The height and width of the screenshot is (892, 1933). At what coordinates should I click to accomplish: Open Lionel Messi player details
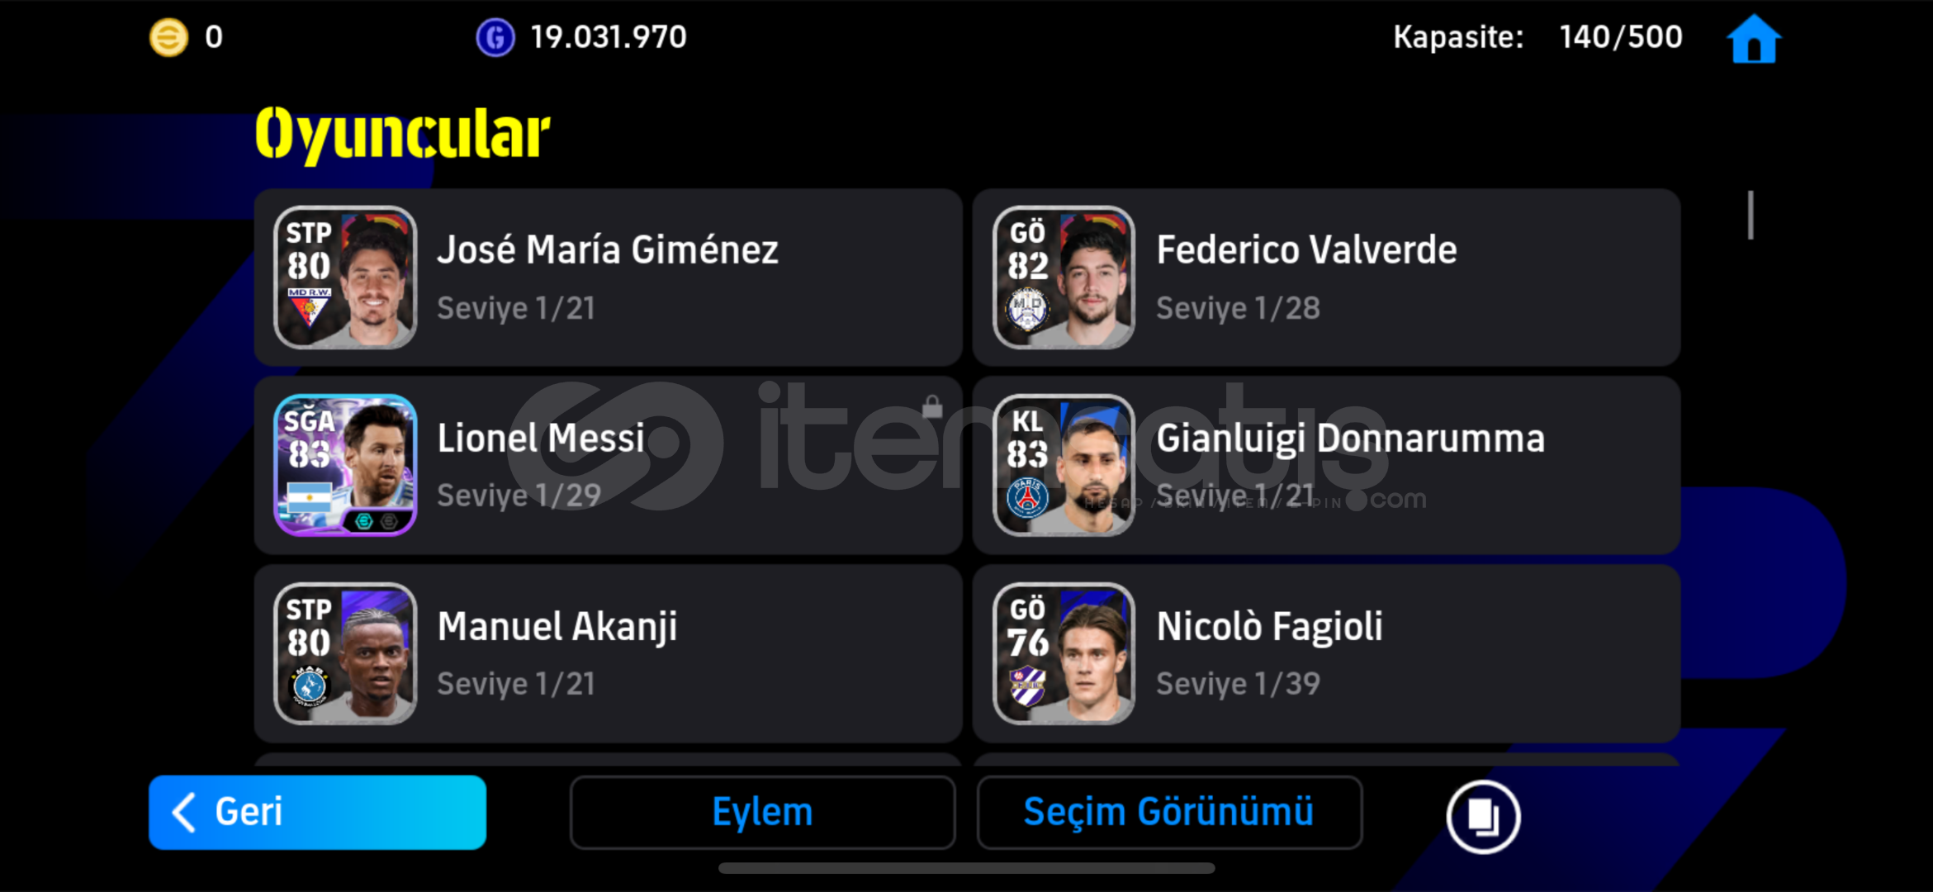point(609,465)
